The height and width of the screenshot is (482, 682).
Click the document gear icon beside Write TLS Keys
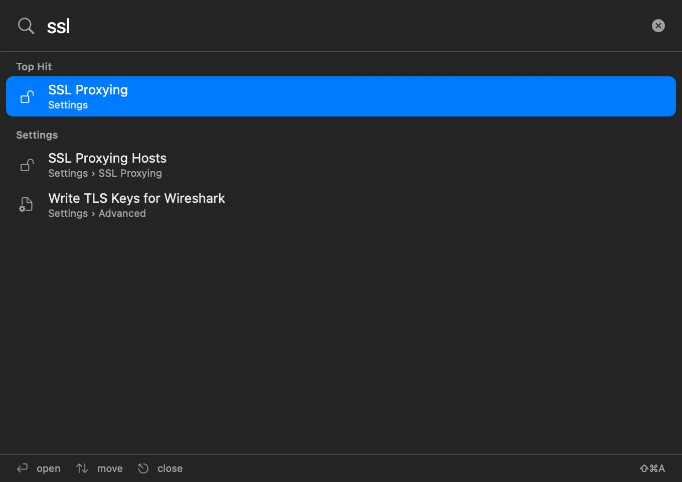pos(26,205)
